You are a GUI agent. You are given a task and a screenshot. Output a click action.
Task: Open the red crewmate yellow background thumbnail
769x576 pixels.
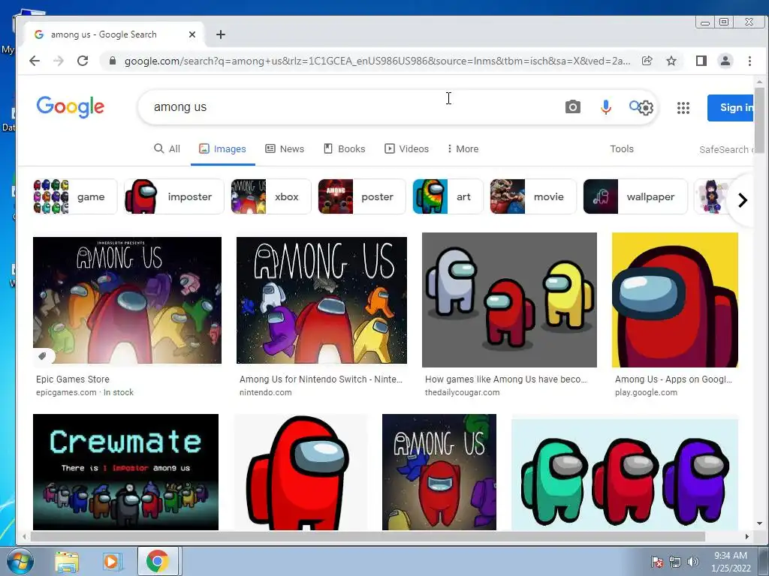[675, 300]
